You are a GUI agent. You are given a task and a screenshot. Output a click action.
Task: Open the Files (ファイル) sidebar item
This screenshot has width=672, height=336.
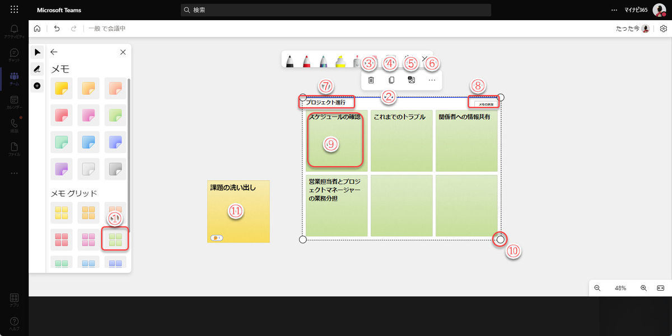(x=14, y=149)
